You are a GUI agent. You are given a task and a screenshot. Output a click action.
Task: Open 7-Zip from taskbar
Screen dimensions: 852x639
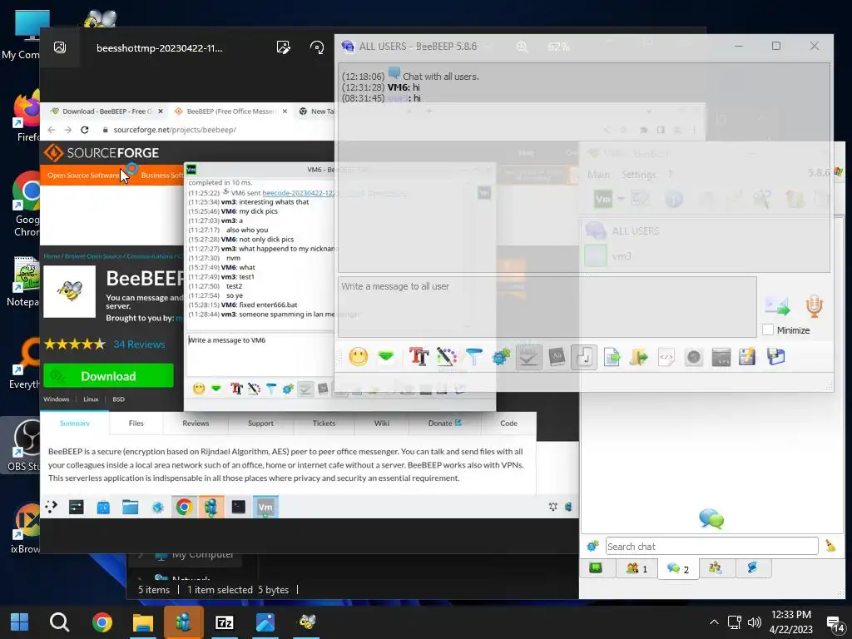point(225,622)
